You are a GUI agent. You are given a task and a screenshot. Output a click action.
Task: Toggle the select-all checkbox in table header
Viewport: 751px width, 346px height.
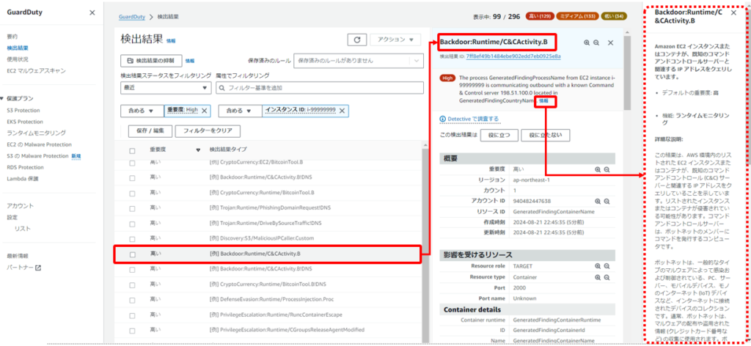[132, 151]
